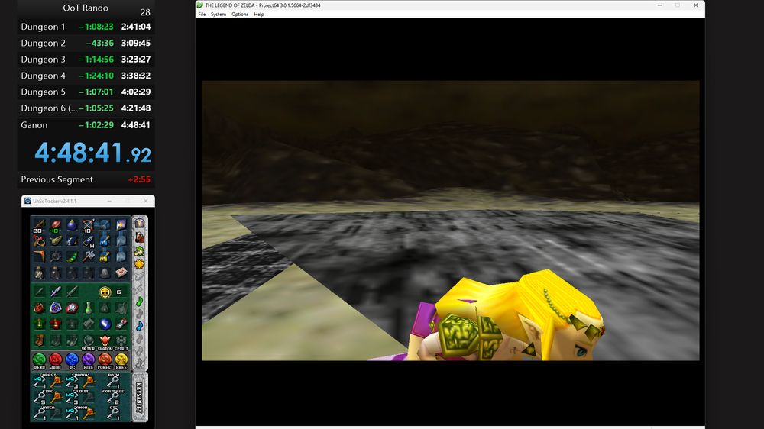Click the blue Ice Arrow icon

click(x=104, y=241)
